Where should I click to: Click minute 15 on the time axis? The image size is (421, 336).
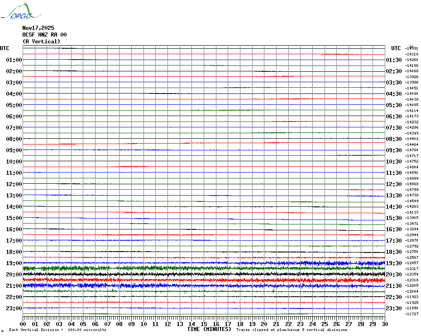[x=204, y=324]
